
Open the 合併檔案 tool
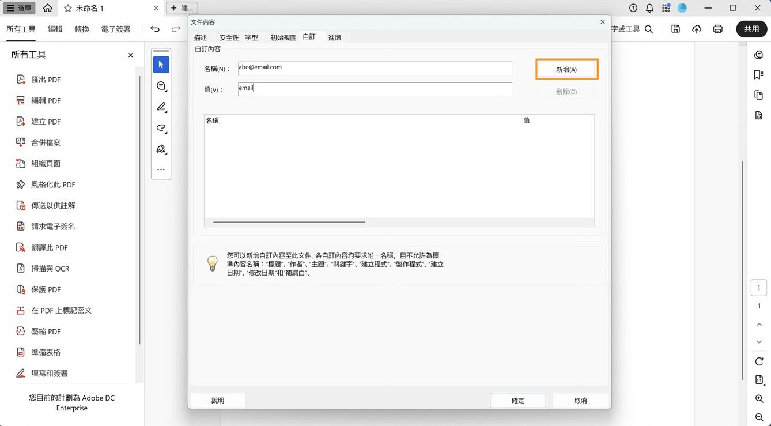[x=45, y=142]
